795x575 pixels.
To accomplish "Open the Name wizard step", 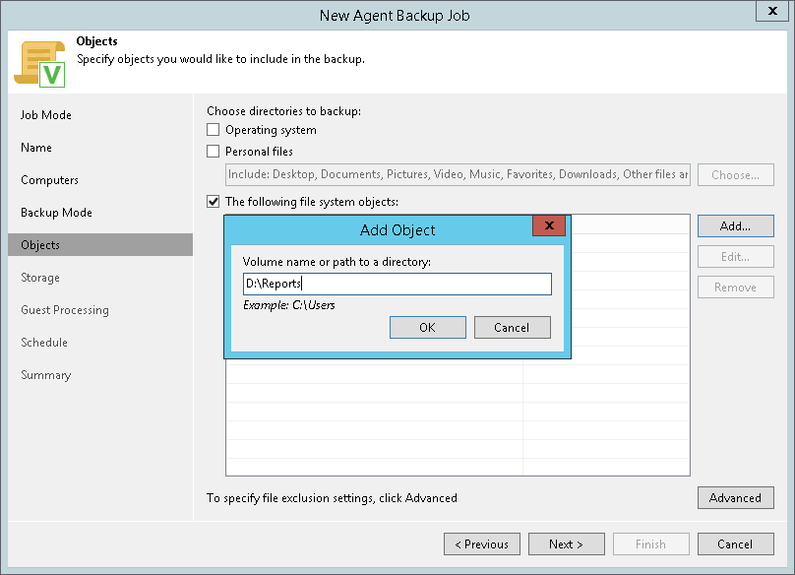I will [36, 148].
